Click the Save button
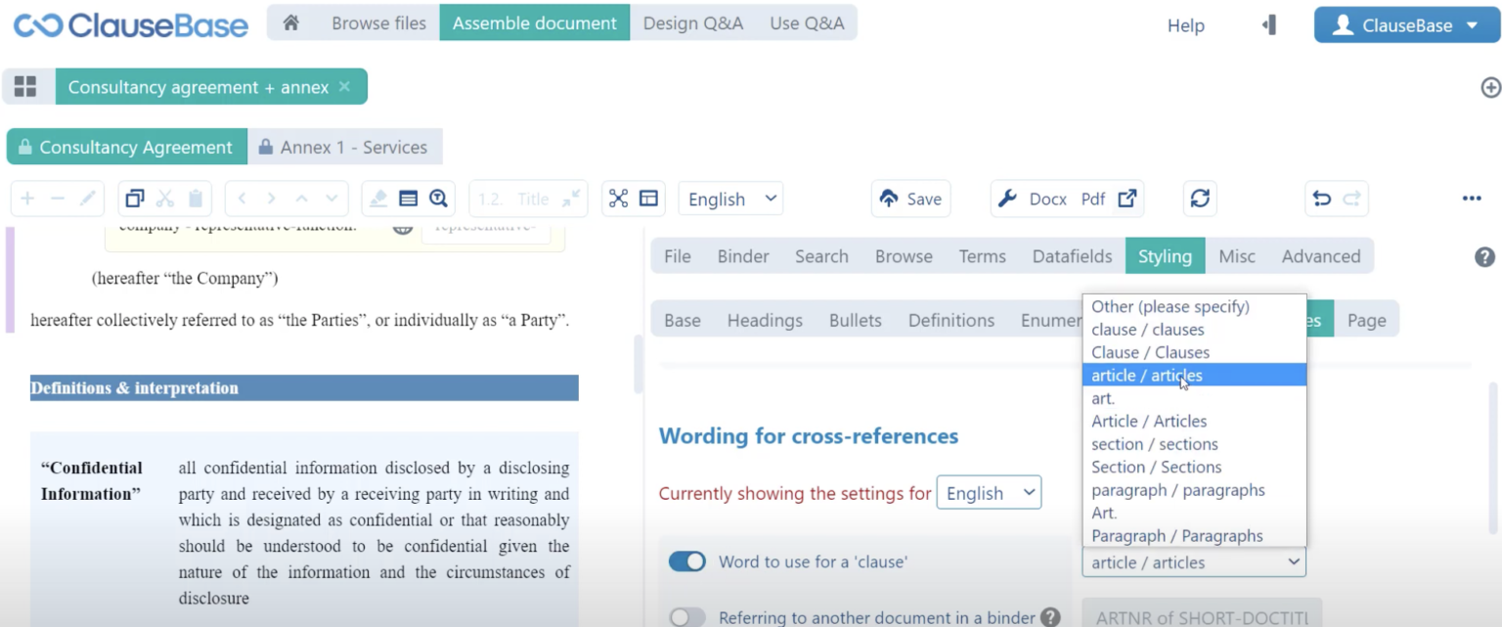This screenshot has width=1502, height=627. [x=910, y=199]
